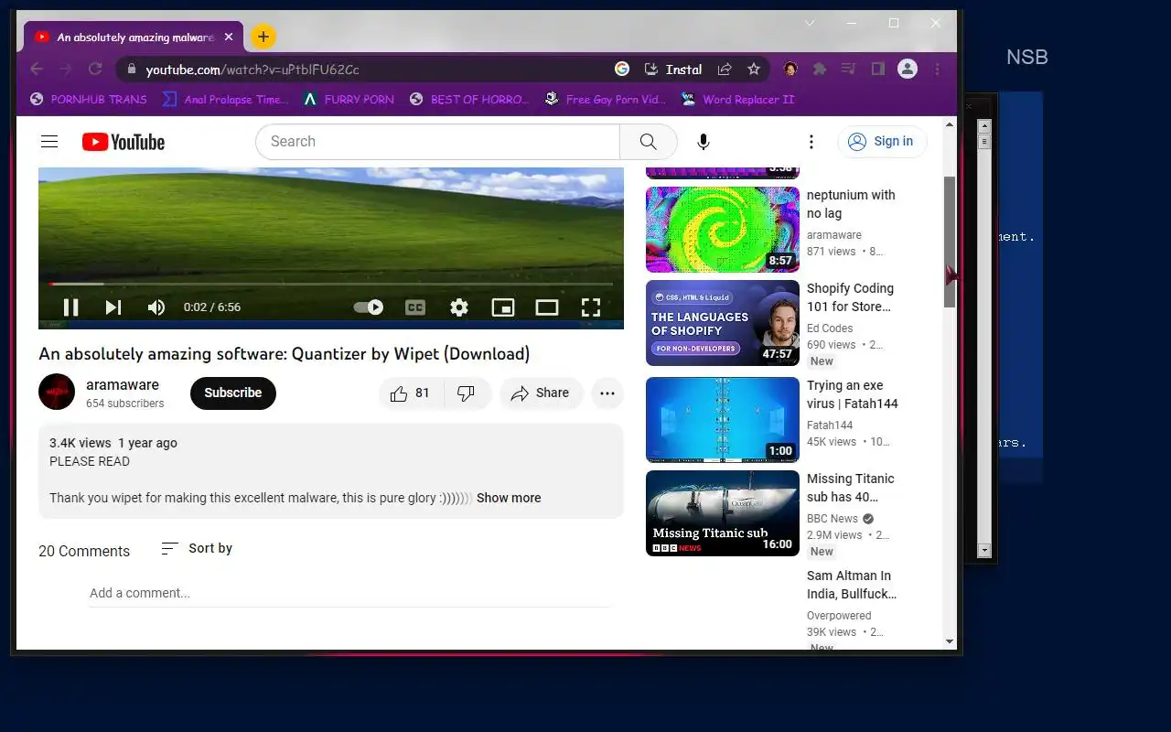Skip to next video
This screenshot has width=1171, height=732.
(x=113, y=307)
